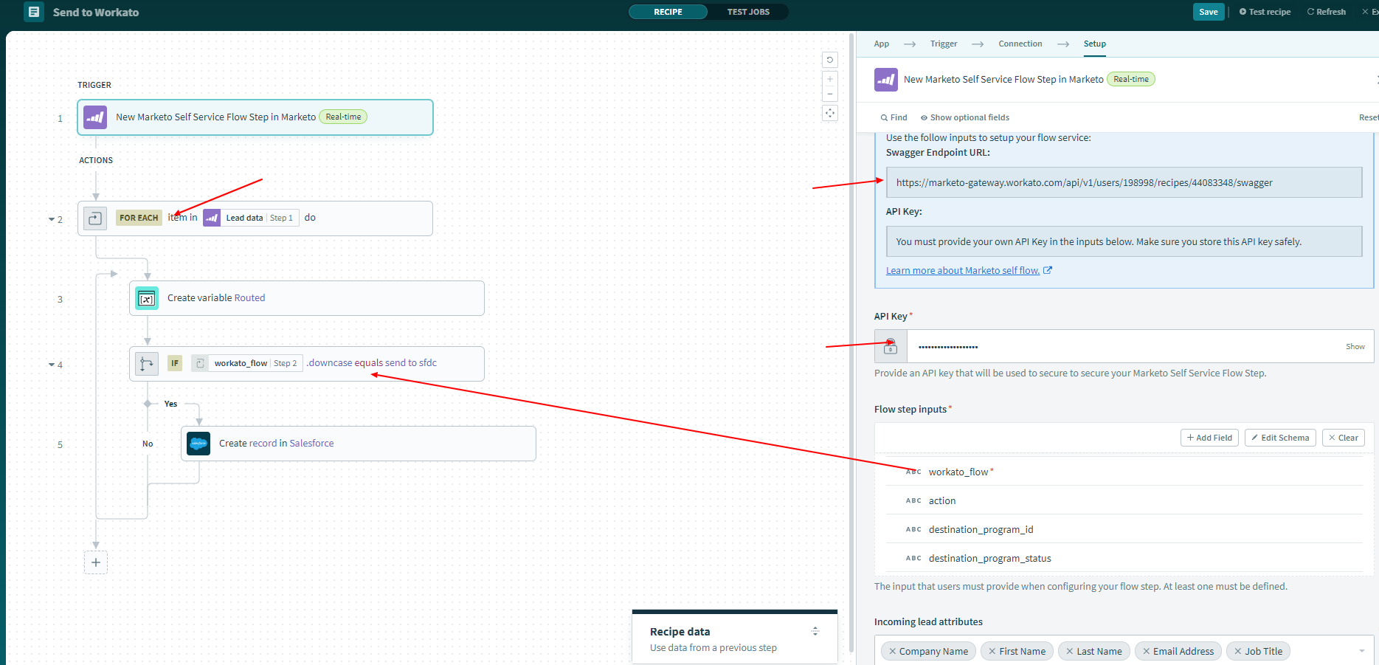Viewport: 1379px width, 665px height.
Task: Collapse step 2 For Each block
Action: click(x=52, y=220)
